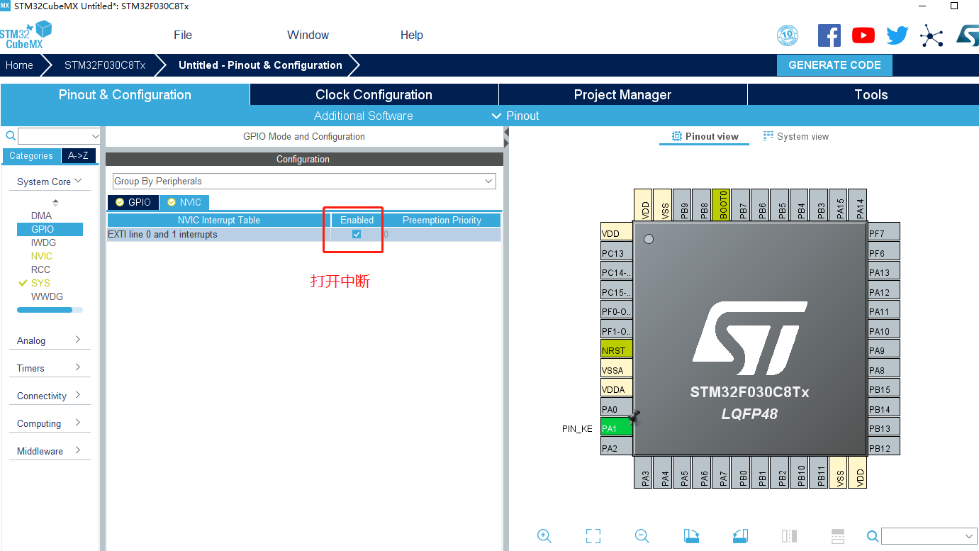The width and height of the screenshot is (979, 551).
Task: Open the Group By Peripherals dropdown
Action: [304, 181]
